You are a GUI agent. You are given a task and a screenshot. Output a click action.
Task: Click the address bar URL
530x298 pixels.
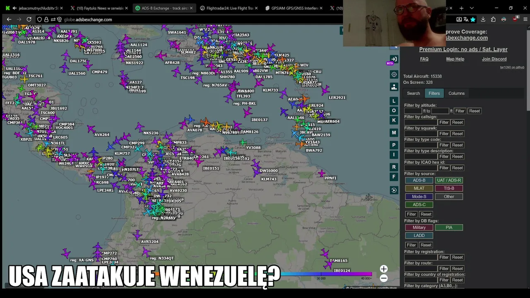tap(88, 19)
